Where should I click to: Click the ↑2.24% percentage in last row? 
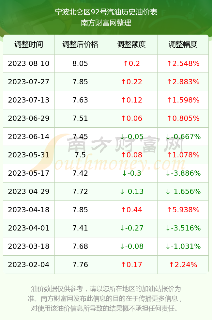(x=183, y=265)
